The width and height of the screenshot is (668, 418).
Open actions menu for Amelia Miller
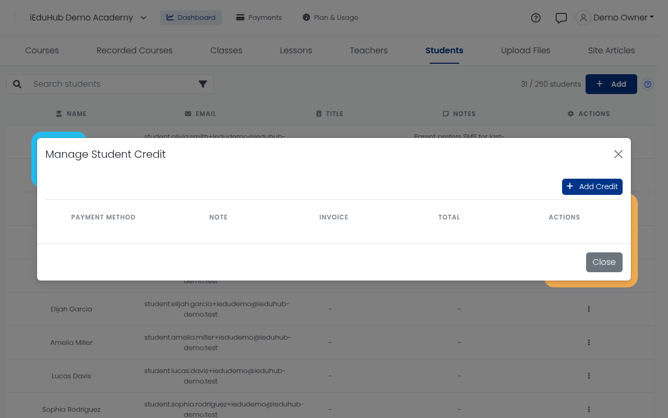click(589, 343)
